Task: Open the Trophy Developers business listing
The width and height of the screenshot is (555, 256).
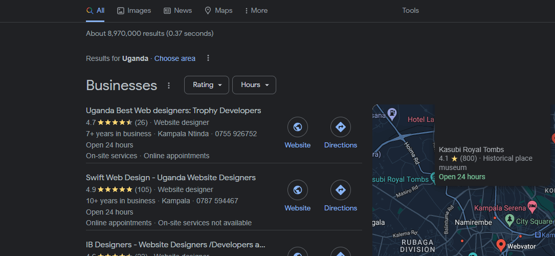Action: [x=173, y=111]
